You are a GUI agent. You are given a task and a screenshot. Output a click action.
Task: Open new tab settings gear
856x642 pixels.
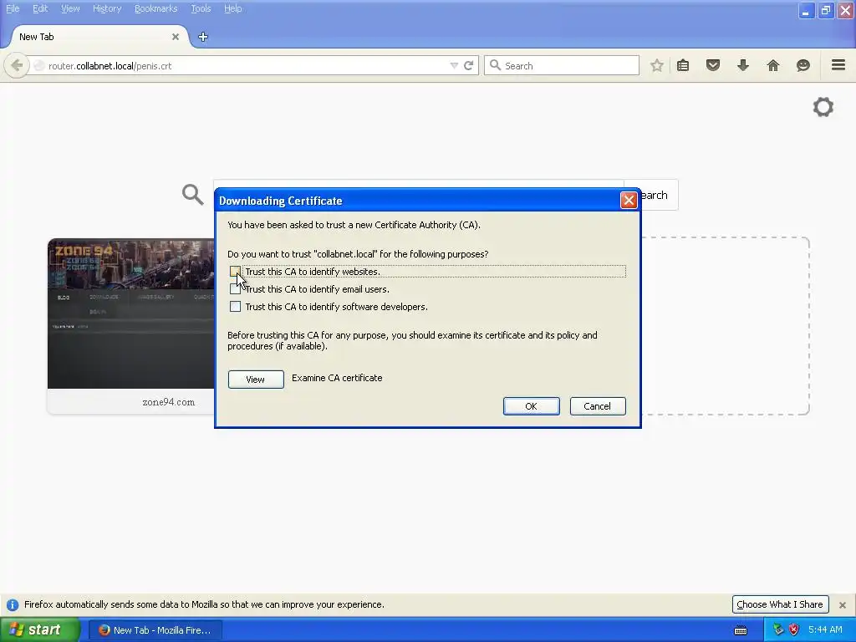coord(823,107)
